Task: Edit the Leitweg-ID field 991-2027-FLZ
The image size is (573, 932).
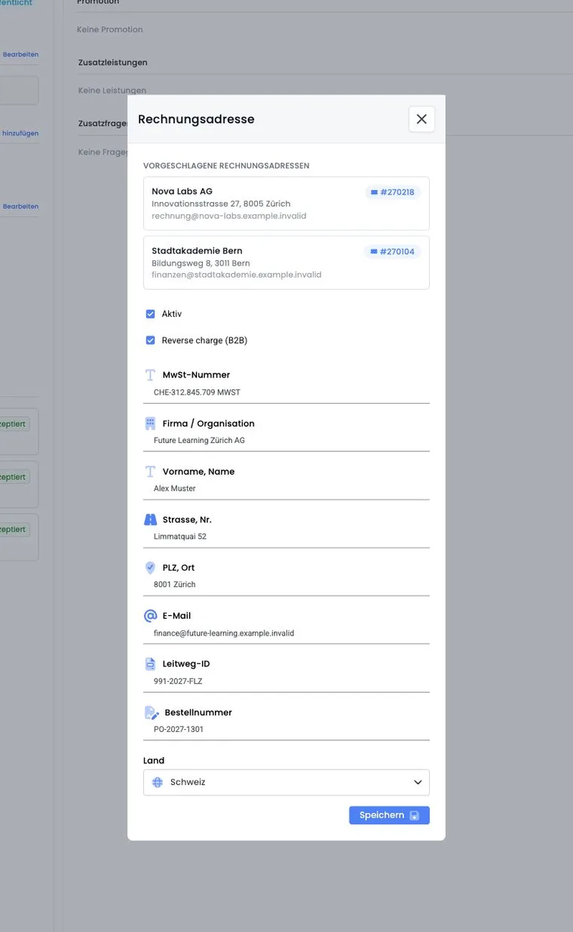Action: coord(286,681)
